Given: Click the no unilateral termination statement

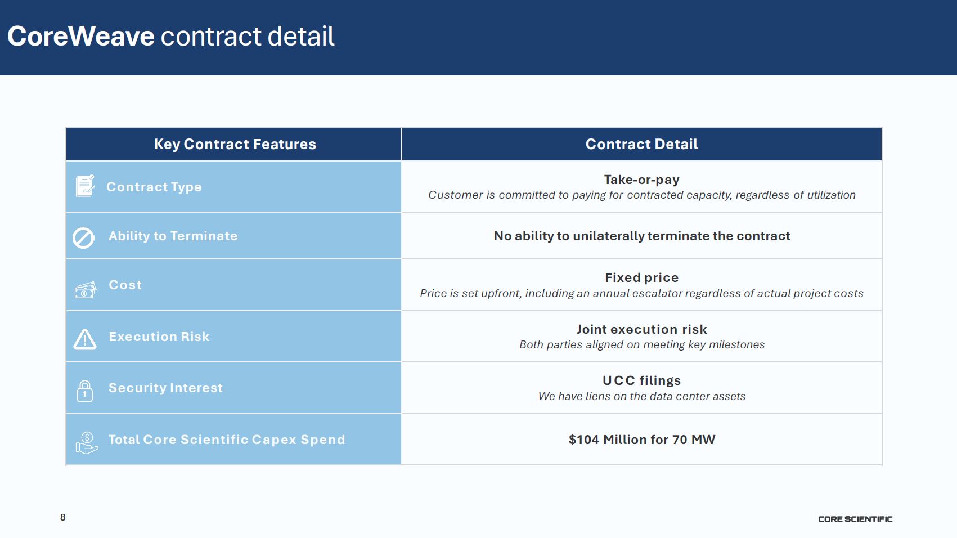Looking at the screenshot, I should click(641, 236).
